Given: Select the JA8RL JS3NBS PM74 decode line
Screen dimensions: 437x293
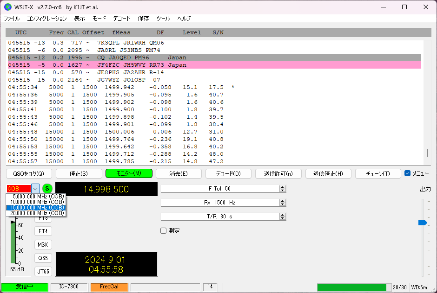Looking at the screenshot, I should click(214, 51).
